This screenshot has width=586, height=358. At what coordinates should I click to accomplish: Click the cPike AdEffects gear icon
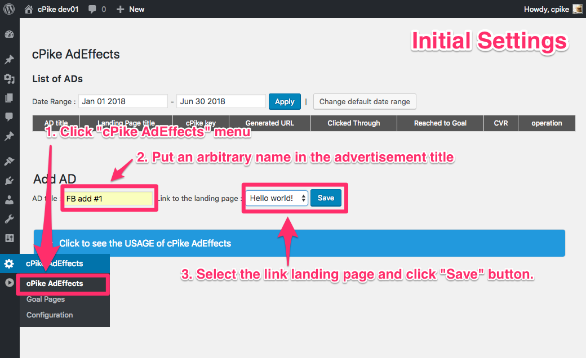click(x=9, y=263)
